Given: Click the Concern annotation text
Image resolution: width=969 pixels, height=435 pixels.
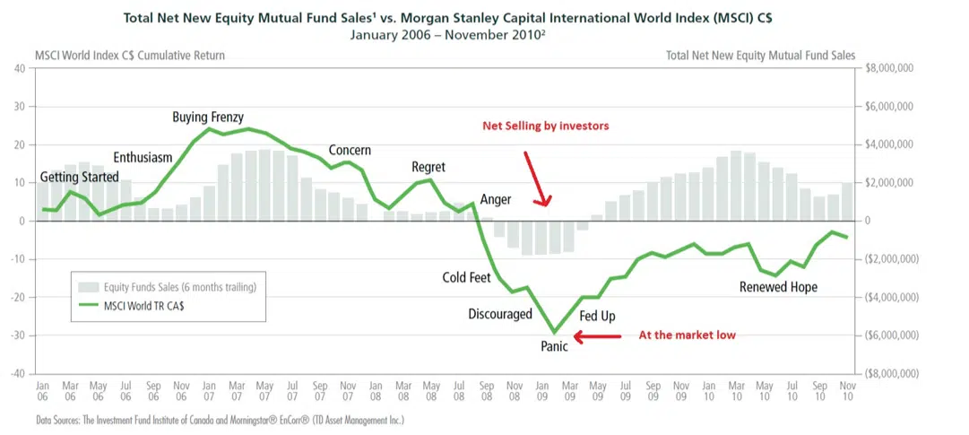Looking at the screenshot, I should [350, 151].
